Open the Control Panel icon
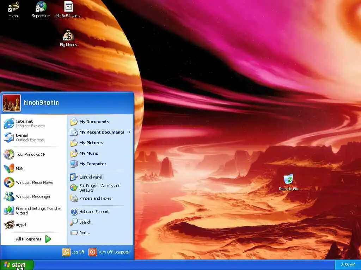The height and width of the screenshot is (270, 361). (x=74, y=177)
